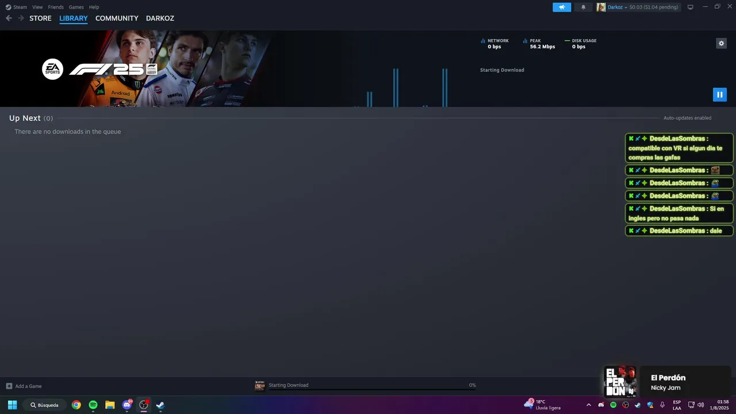Click Steam system tray icon
This screenshot has height=414, width=736.
coord(638,405)
